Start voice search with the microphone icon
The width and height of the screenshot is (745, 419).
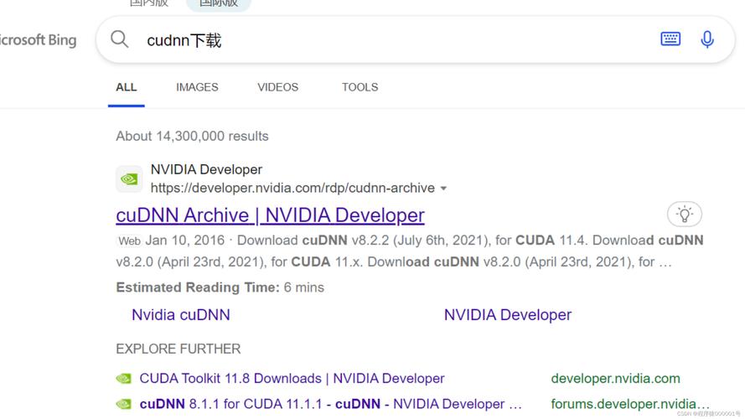coord(707,39)
